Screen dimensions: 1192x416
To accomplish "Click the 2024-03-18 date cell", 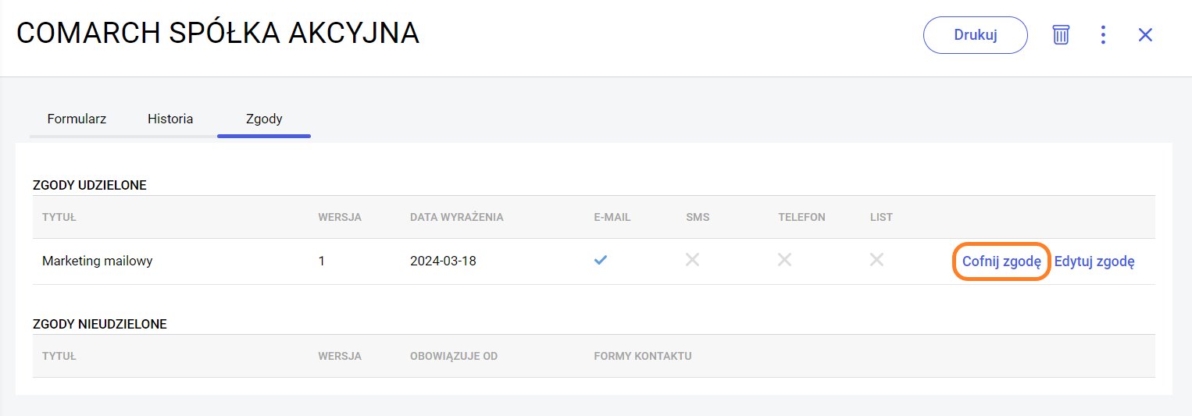I will (x=443, y=261).
